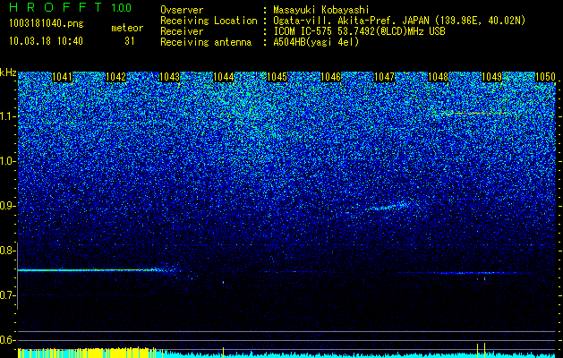Click the 0.8 frequency axis label
This screenshot has height=358, width=563.
click(8, 251)
